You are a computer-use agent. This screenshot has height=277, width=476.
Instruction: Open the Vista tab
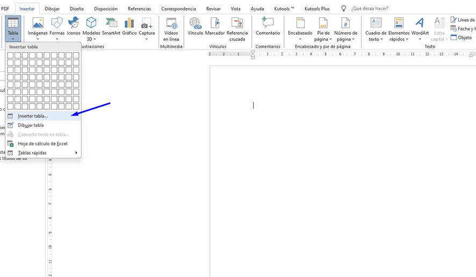(x=235, y=9)
